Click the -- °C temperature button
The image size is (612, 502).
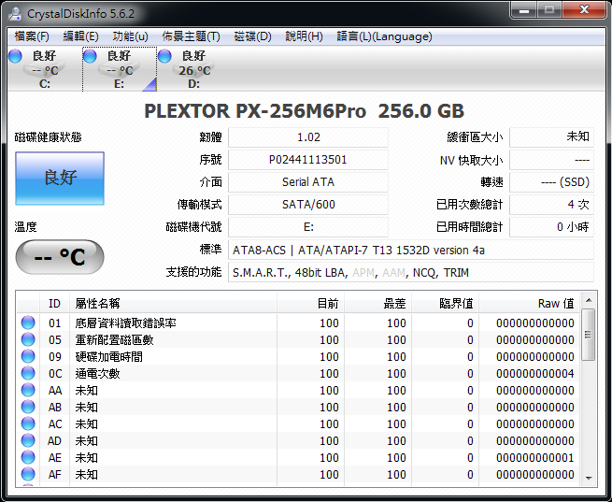pyautogui.click(x=60, y=257)
